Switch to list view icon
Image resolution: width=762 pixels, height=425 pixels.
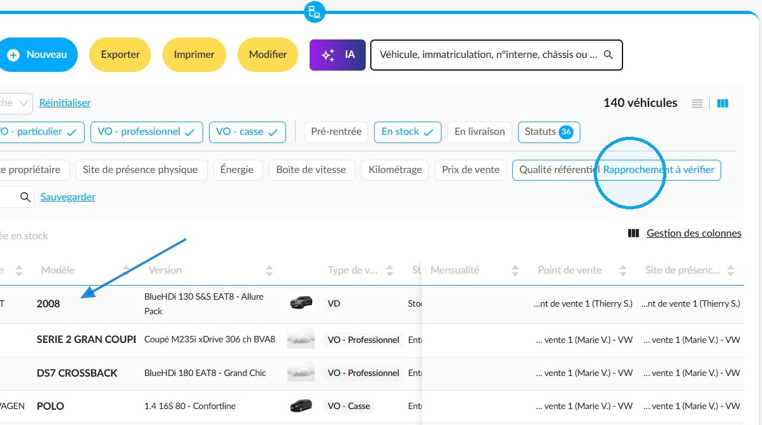coord(697,103)
